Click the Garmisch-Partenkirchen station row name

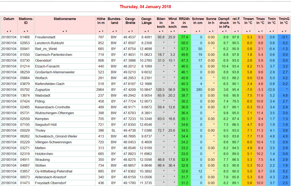[53, 55]
